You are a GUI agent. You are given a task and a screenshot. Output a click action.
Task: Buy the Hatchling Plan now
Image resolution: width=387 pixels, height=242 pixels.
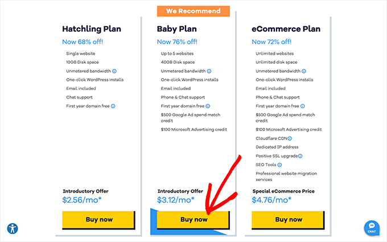[98, 219]
